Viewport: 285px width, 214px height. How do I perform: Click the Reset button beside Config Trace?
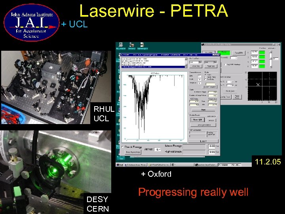tap(237, 97)
